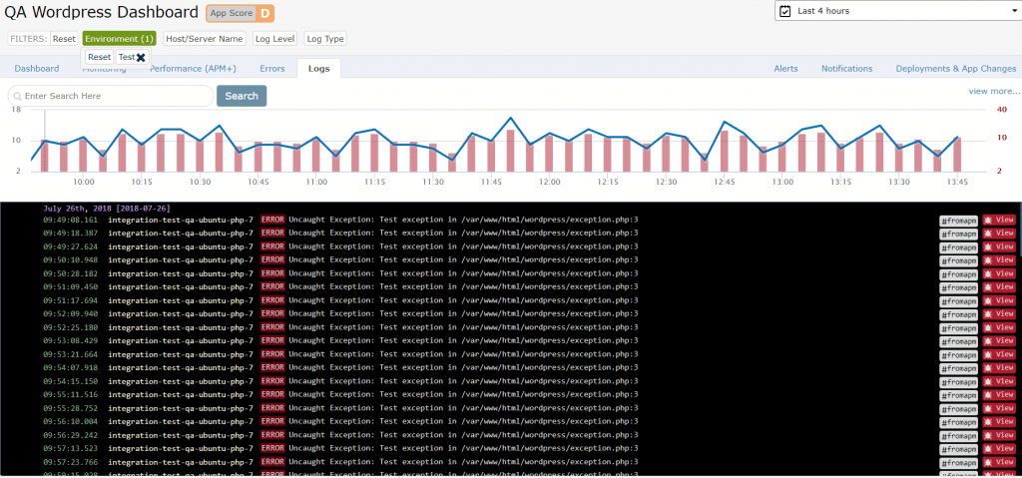
Task: Click Reset inside the Environment popup
Action: (x=99, y=58)
